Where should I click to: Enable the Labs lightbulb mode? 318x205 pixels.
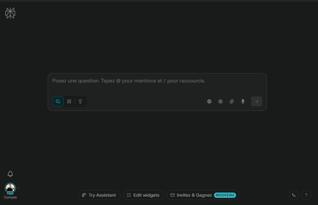pyautogui.click(x=80, y=101)
